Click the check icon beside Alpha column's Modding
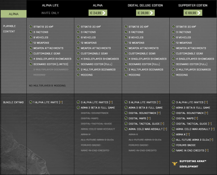Viewport: 217px width, 175px height. tap(78, 75)
